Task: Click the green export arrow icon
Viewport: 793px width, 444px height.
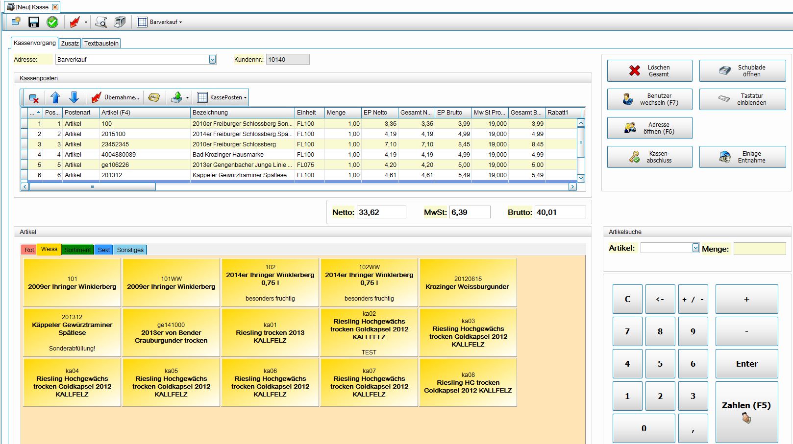Action: click(176, 97)
